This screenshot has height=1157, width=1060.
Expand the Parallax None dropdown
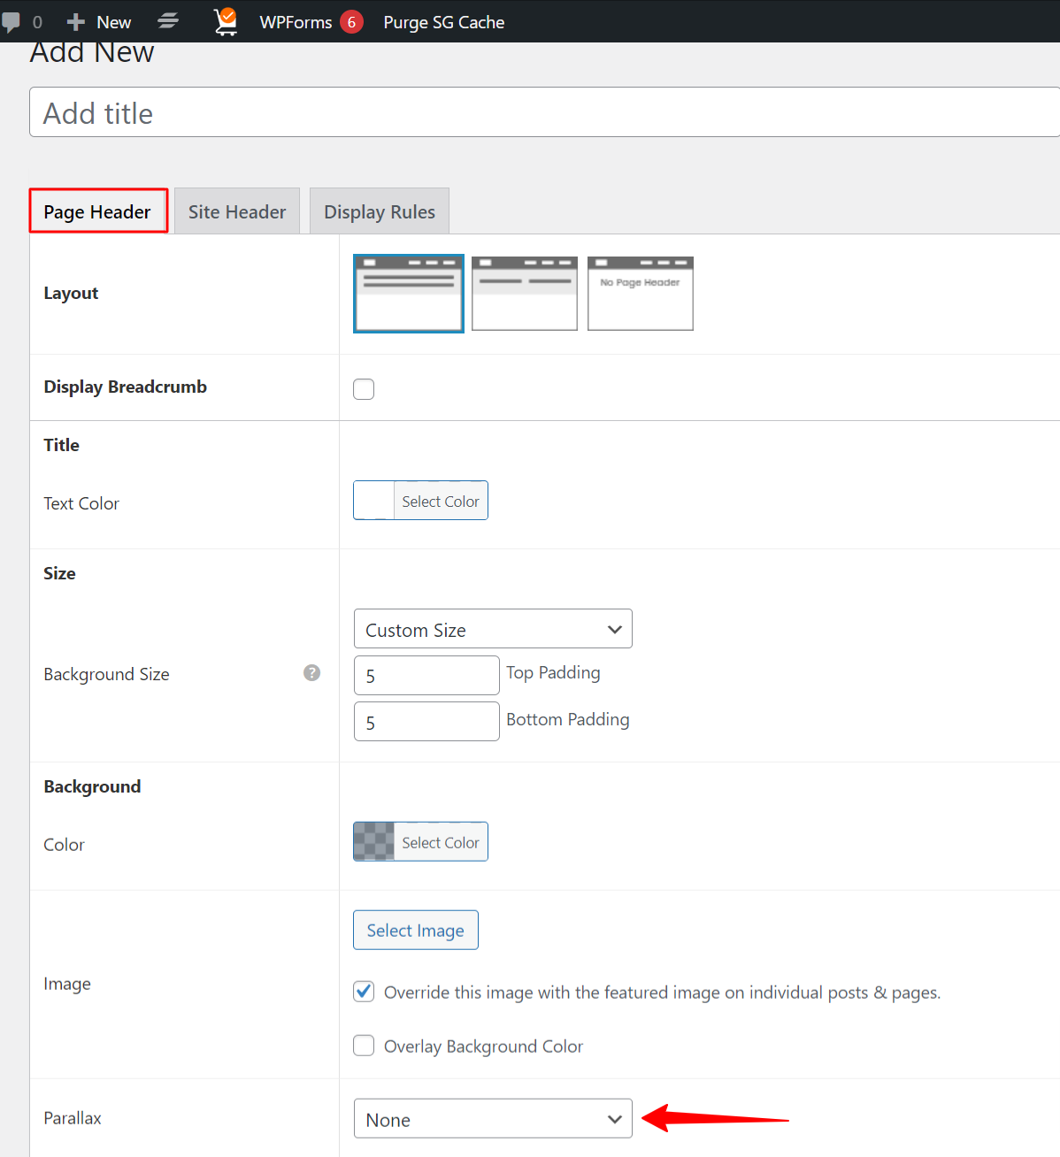click(493, 1119)
